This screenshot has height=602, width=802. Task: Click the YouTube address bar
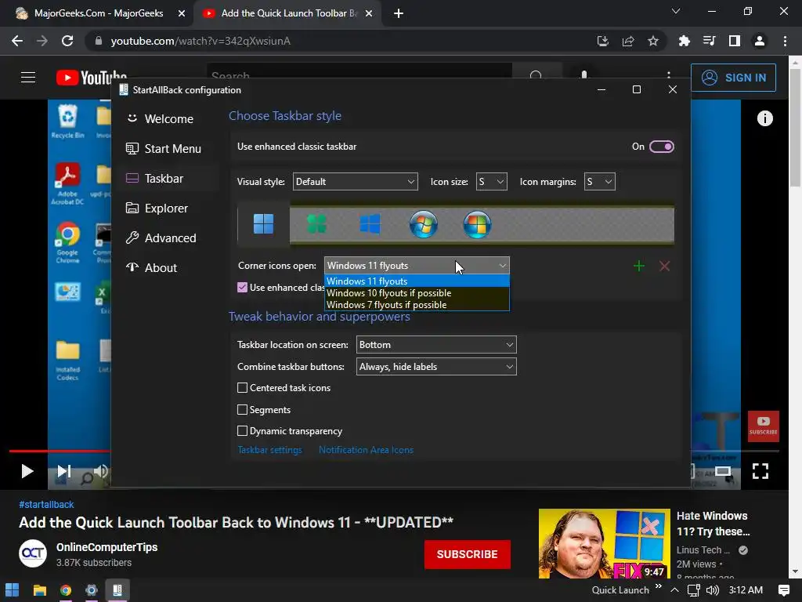point(338,41)
